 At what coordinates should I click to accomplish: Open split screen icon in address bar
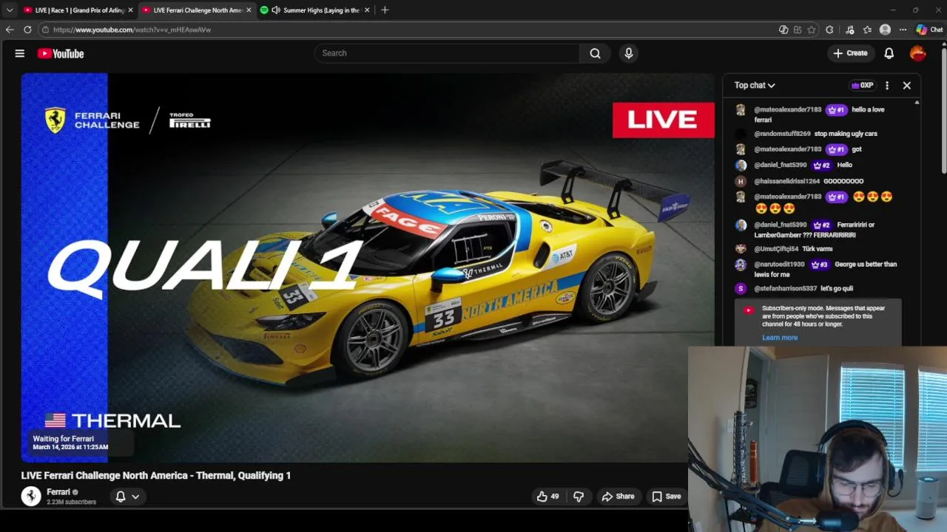click(798, 30)
